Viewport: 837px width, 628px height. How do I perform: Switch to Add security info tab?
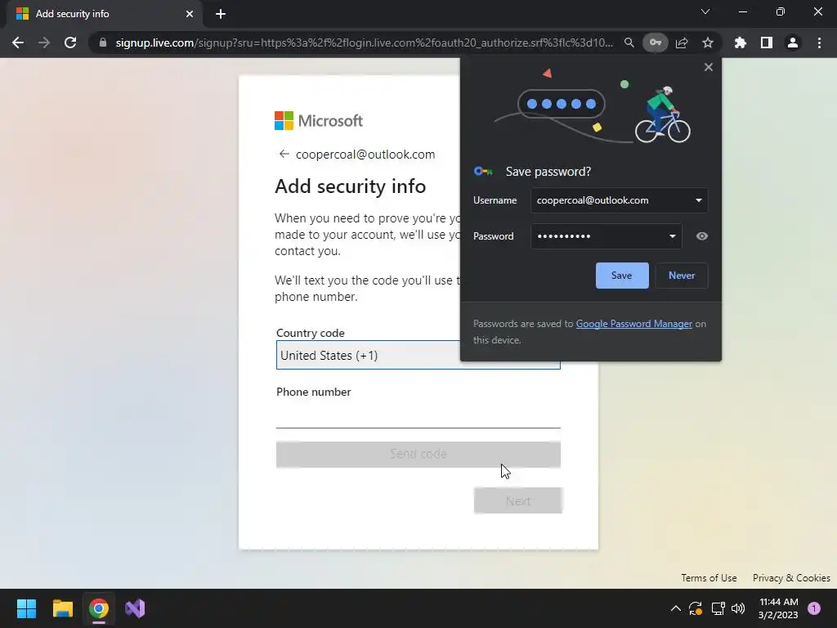pos(104,14)
